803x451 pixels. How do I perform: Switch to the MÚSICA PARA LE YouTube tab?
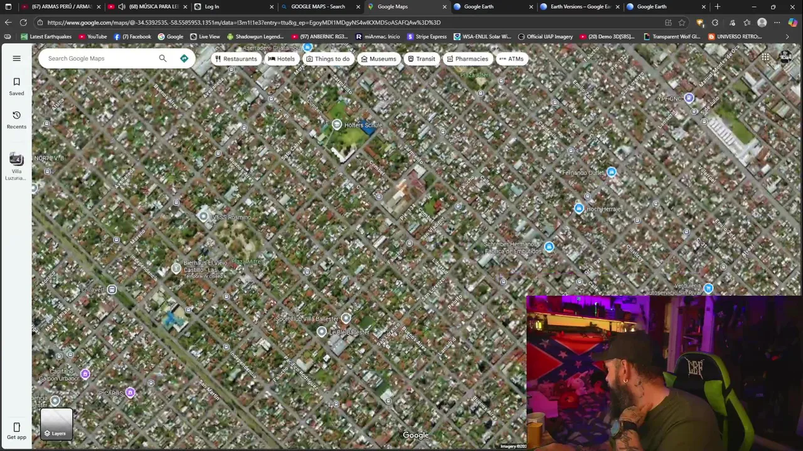click(147, 6)
